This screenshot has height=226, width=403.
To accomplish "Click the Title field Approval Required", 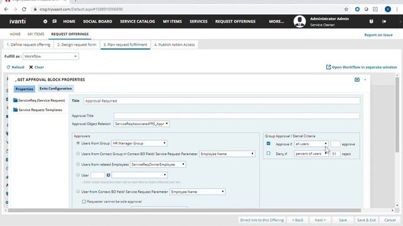I will click(222, 101).
